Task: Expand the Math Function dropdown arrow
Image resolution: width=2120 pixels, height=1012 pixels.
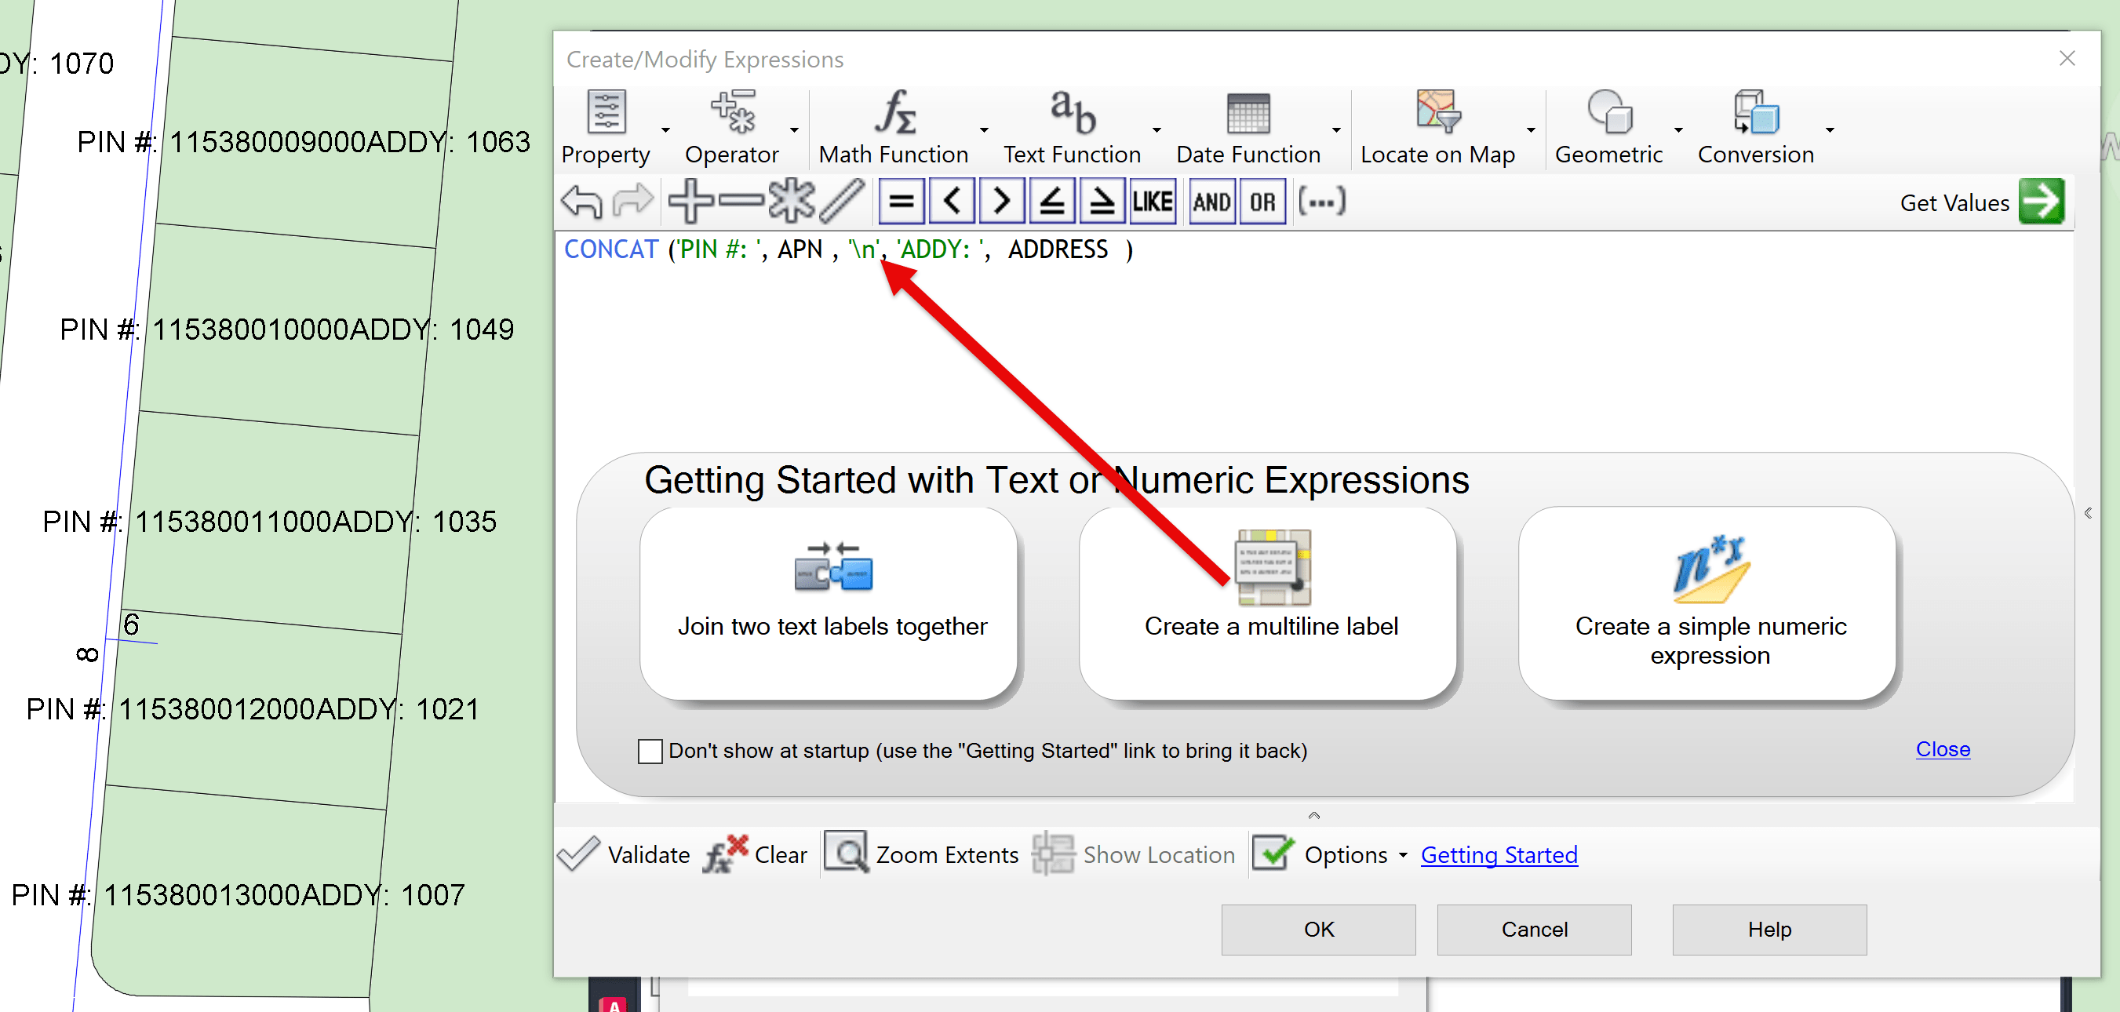Action: coord(984,130)
